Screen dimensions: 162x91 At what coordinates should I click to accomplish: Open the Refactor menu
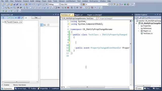18,1
